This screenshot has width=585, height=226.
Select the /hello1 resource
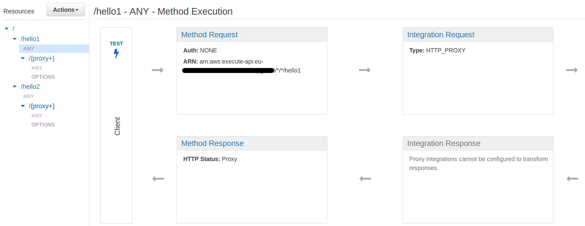(x=30, y=39)
